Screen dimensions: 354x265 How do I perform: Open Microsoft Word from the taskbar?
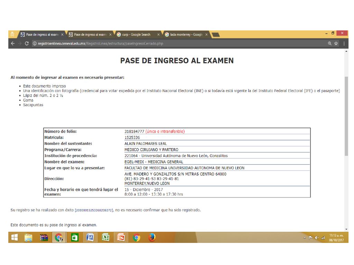click(90, 237)
